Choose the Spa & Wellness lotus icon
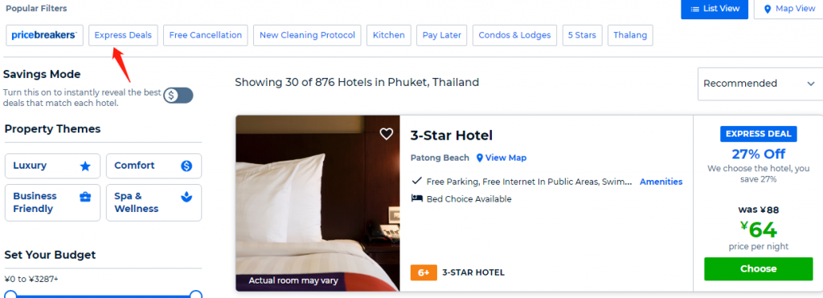The height and width of the screenshot is (298, 823). point(186,198)
